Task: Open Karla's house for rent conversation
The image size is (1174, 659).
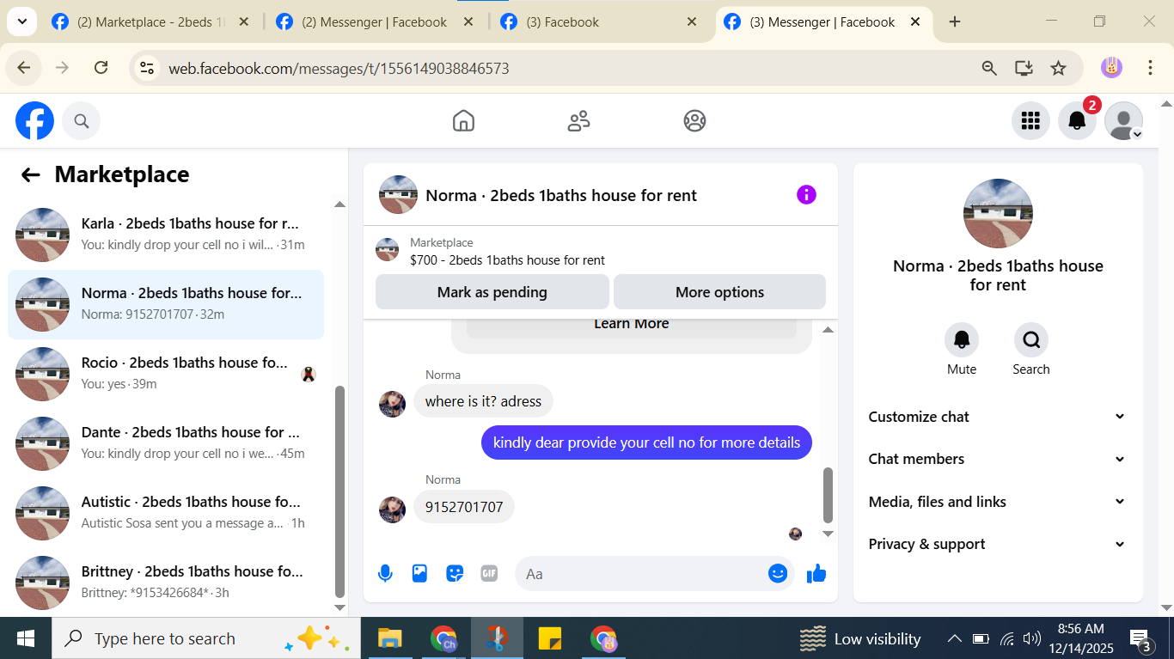Action: point(166,235)
